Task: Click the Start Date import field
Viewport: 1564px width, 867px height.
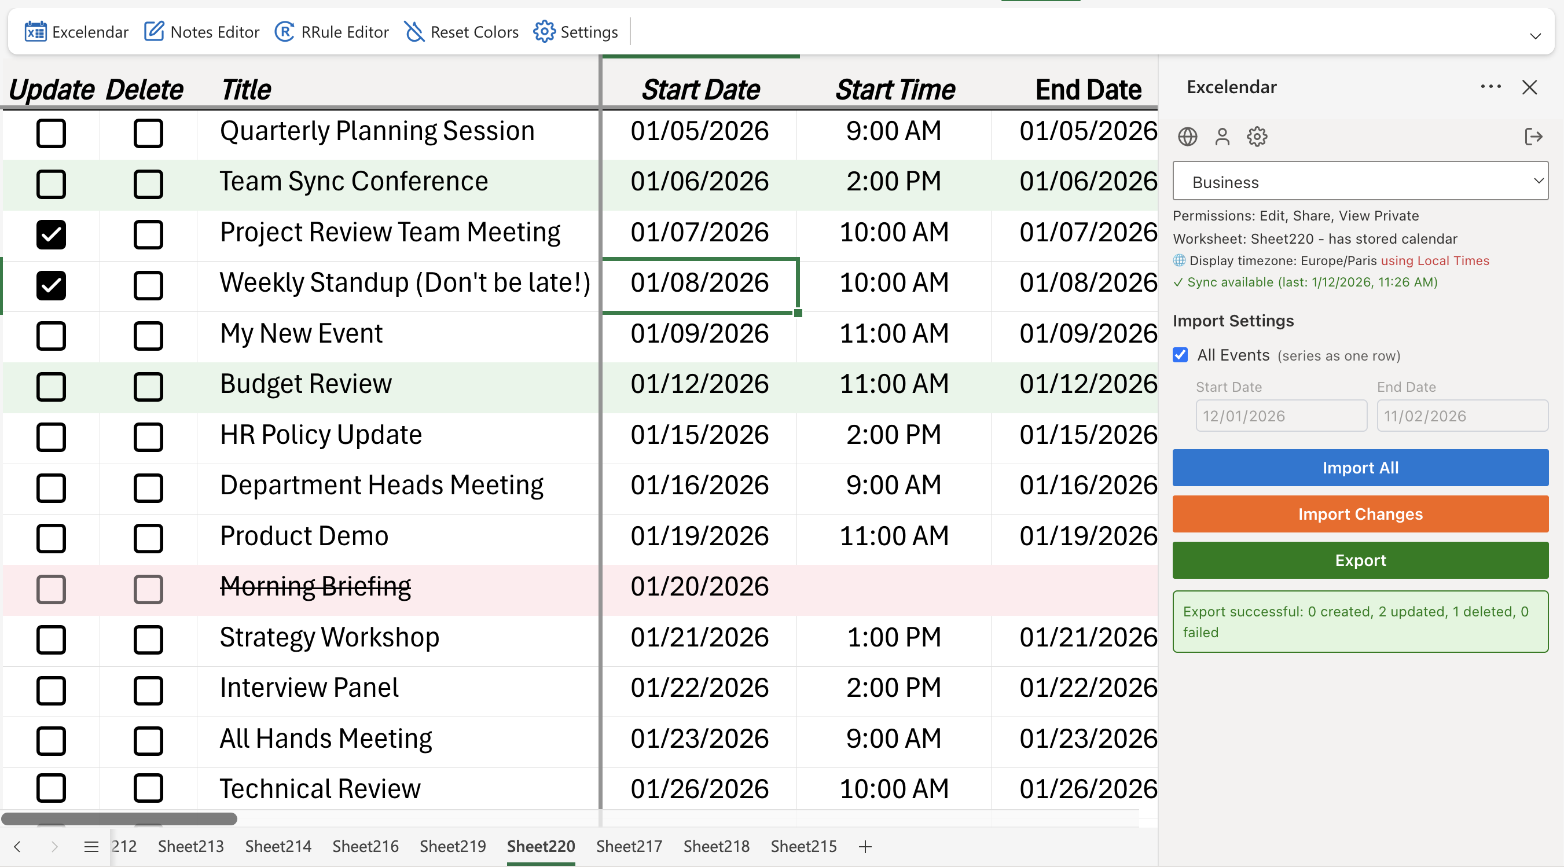Action: pyautogui.click(x=1281, y=416)
